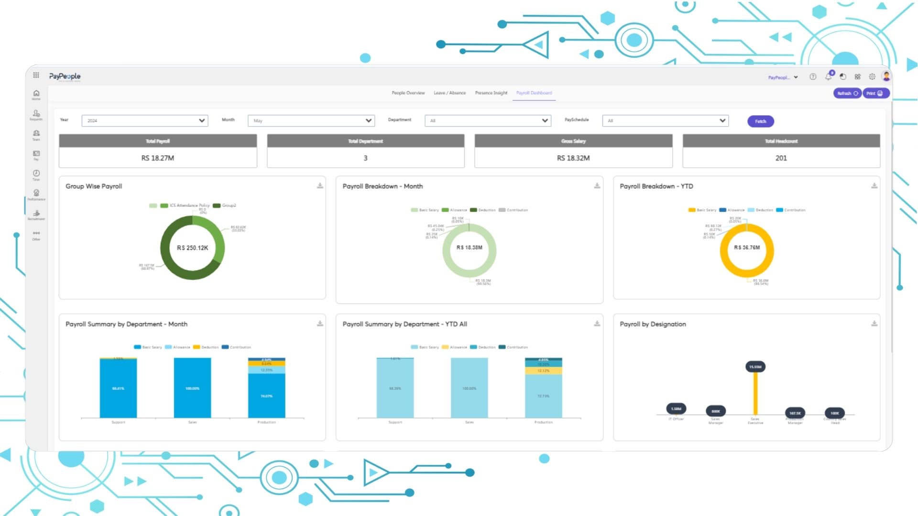
Task: Download the Payroll Breakdown - YTD chart
Action: (874, 186)
